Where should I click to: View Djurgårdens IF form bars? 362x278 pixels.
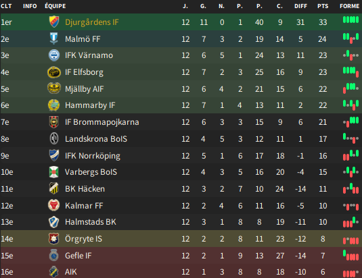click(x=350, y=20)
